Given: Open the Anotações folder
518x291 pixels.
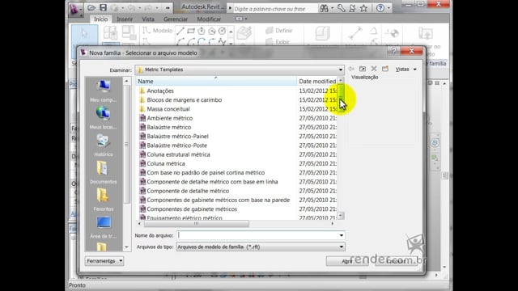Looking at the screenshot, I should tap(160, 91).
